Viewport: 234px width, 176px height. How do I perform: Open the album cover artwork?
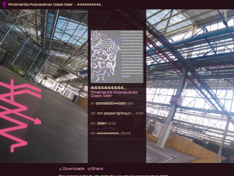[117, 56]
